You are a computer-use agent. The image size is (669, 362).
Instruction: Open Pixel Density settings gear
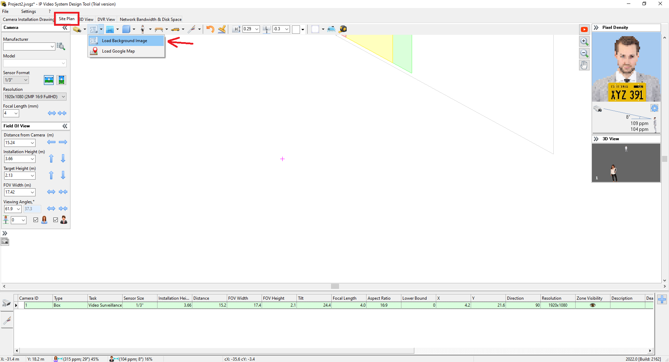click(x=654, y=108)
